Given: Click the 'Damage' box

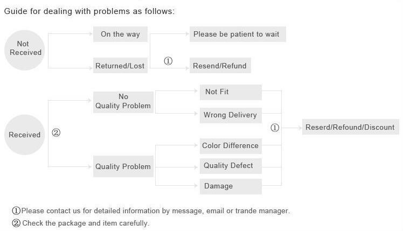Looking at the screenshot, I should click(230, 186).
